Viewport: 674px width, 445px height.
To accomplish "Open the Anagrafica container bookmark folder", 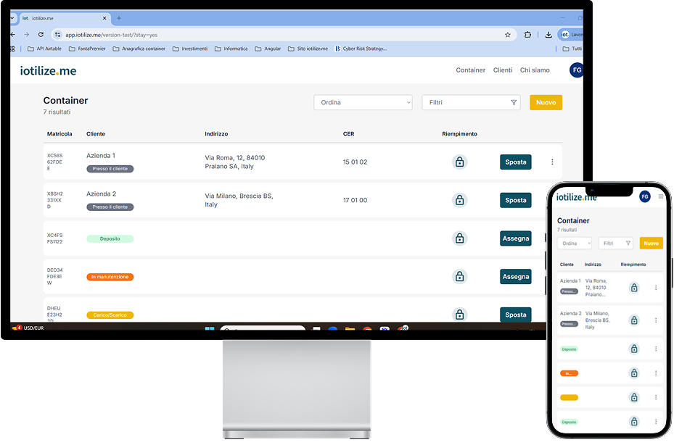I will [139, 49].
